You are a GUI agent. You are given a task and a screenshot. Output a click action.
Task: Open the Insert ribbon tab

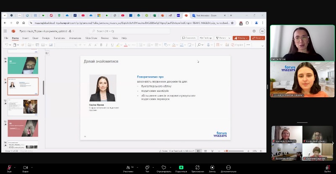26,38
